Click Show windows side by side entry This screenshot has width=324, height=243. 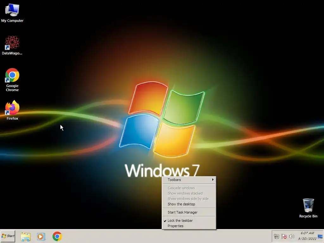point(189,199)
